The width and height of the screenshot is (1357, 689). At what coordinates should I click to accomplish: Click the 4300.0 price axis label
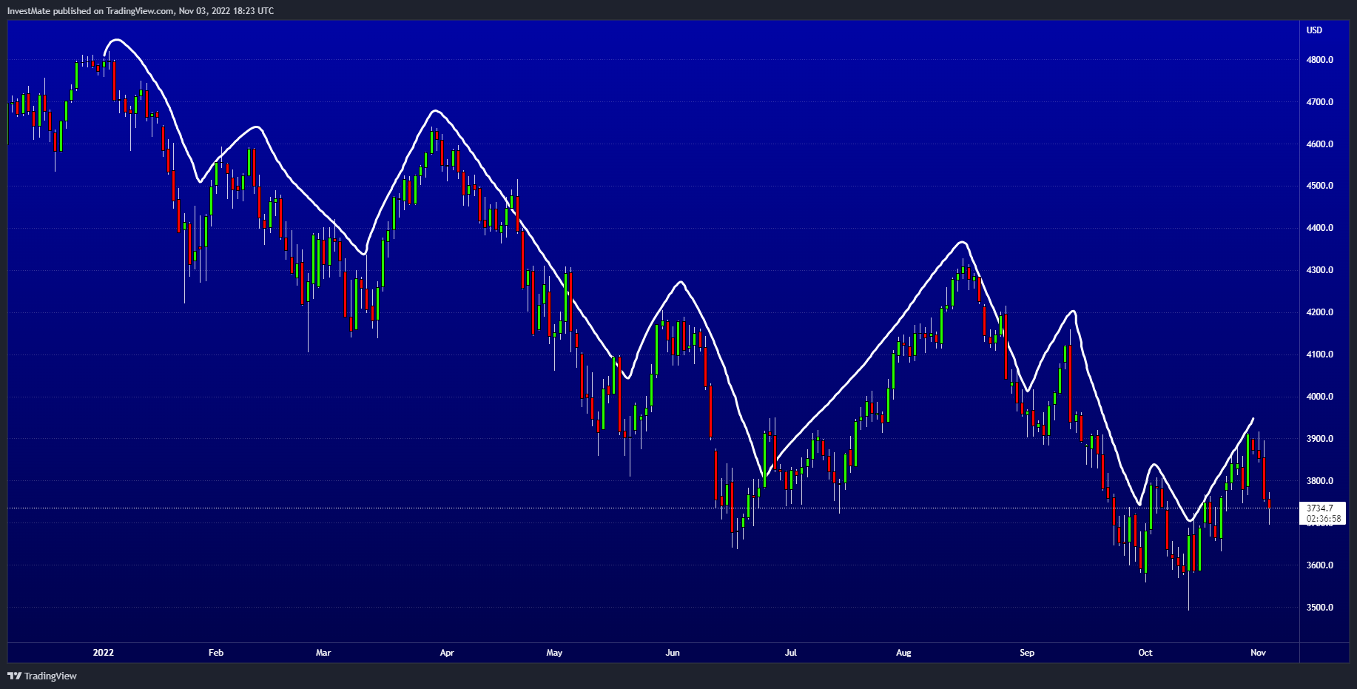[1320, 270]
